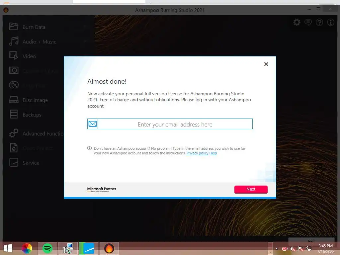Minimize the Ashampoo Burning Studio window

click(309, 9)
